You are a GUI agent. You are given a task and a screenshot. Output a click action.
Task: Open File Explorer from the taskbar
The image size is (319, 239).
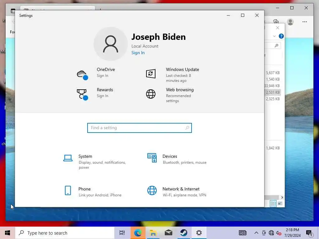click(153, 233)
